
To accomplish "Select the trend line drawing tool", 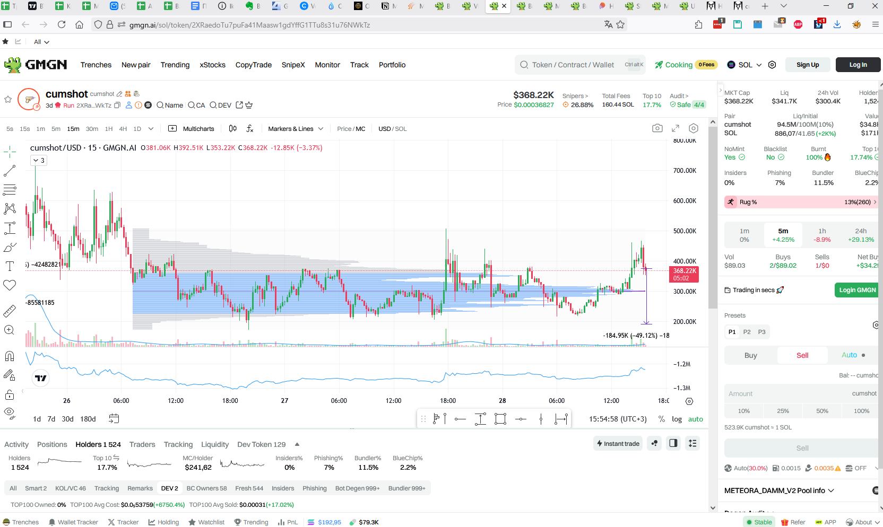I will point(10,171).
